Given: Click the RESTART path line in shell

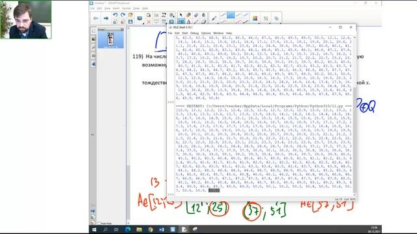Looking at the screenshot, I should point(263,106).
